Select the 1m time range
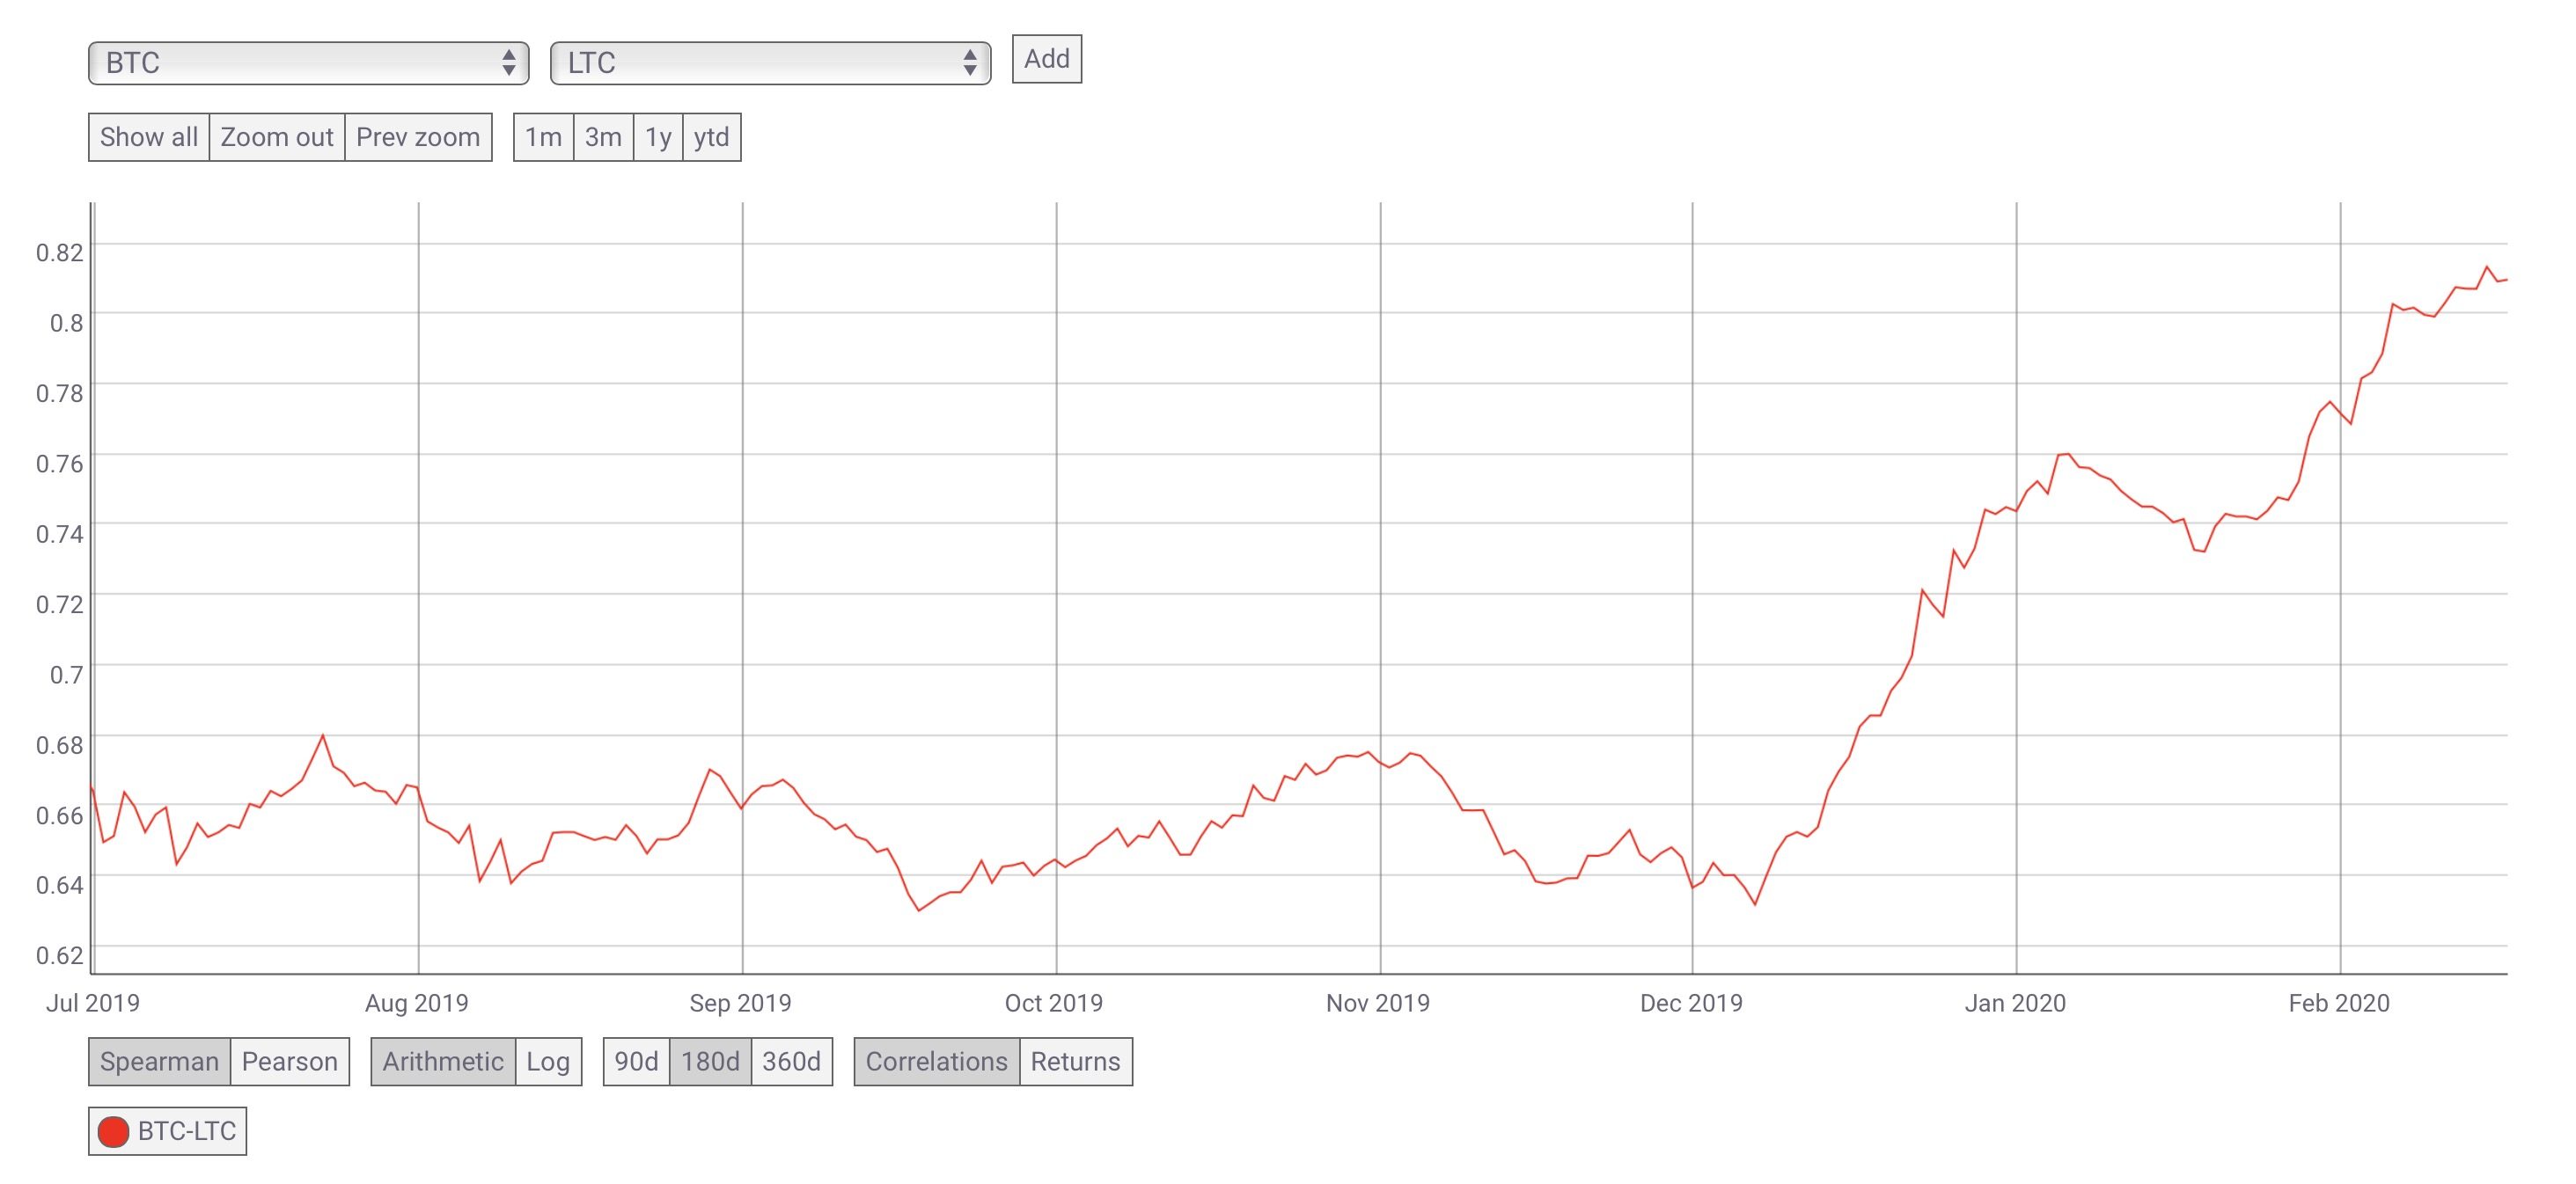 543,137
